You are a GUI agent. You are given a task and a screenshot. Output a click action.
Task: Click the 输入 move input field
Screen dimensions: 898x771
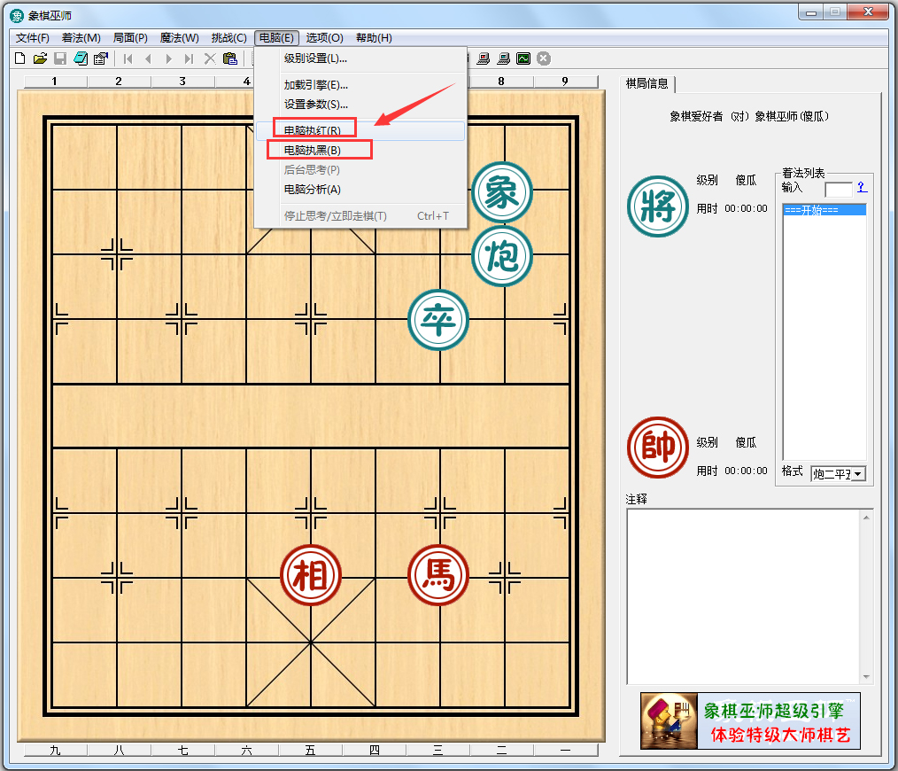[x=839, y=189]
